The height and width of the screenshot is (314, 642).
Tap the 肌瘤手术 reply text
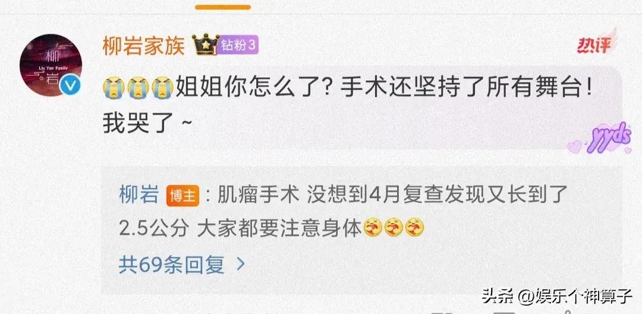257,195
